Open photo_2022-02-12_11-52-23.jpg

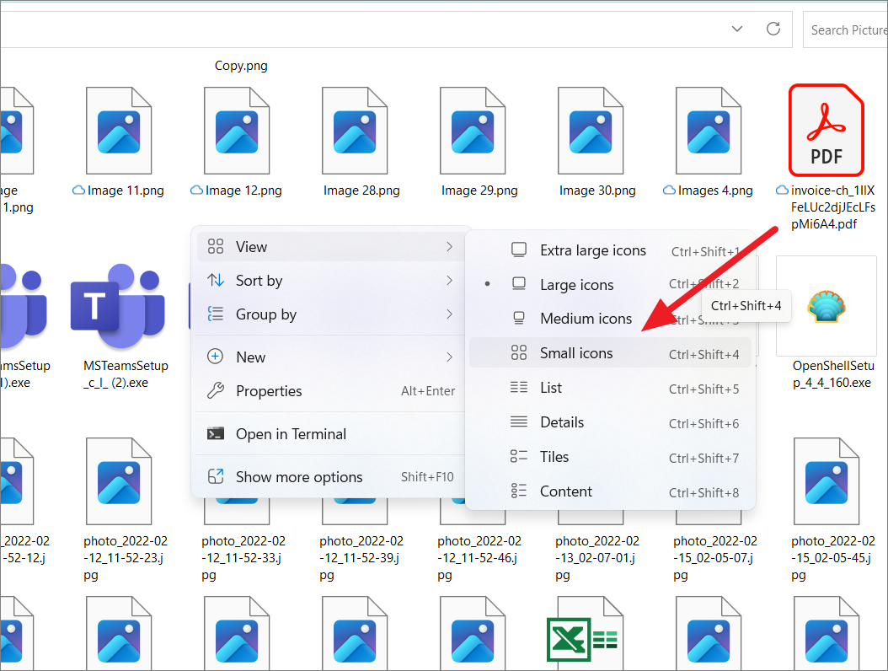(118, 480)
